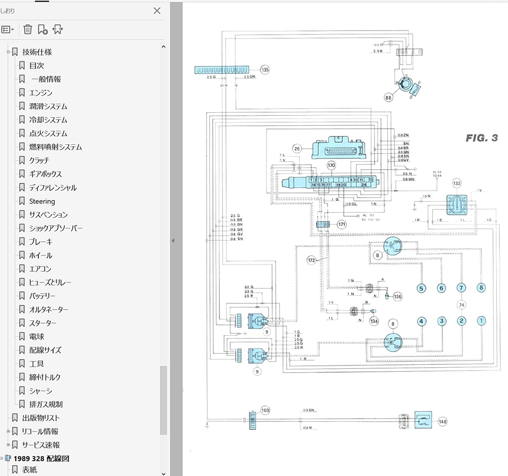Collapse the 技術仕様 bookmark group
The width and height of the screenshot is (508, 476).
[8, 52]
